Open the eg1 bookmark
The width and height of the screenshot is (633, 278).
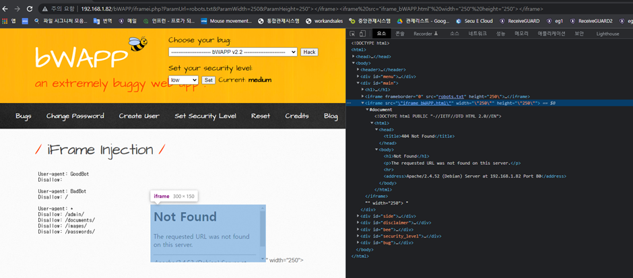(x=555, y=21)
